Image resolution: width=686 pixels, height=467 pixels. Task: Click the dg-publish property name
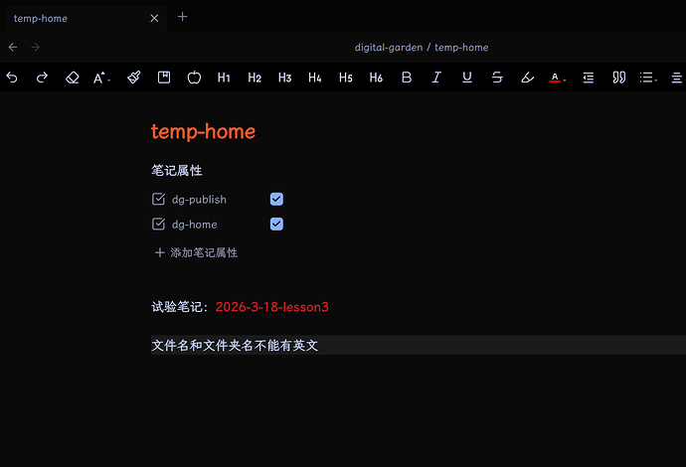tap(199, 200)
